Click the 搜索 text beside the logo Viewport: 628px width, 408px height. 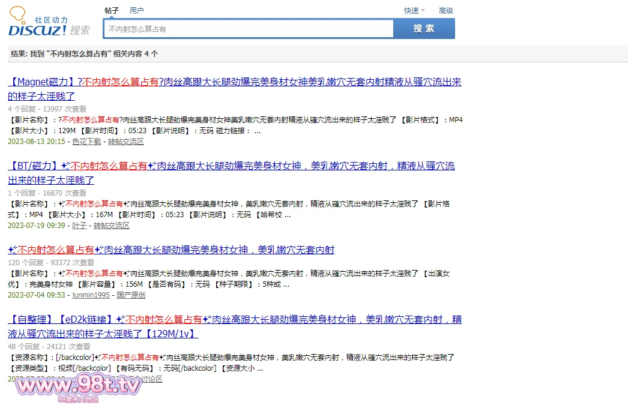[80, 30]
